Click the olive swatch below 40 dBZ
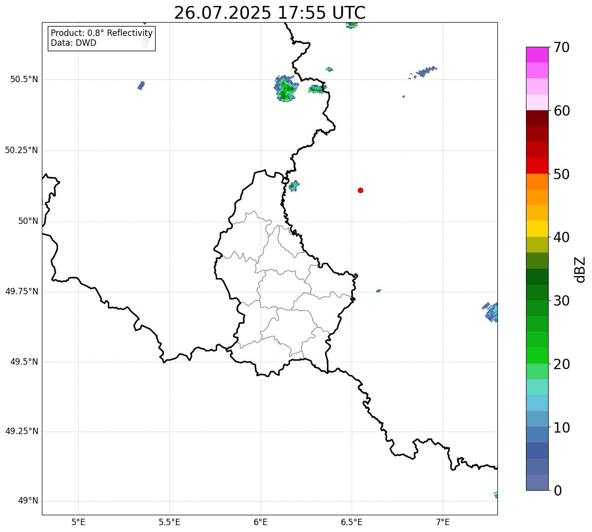592x532 pixels. 538,245
